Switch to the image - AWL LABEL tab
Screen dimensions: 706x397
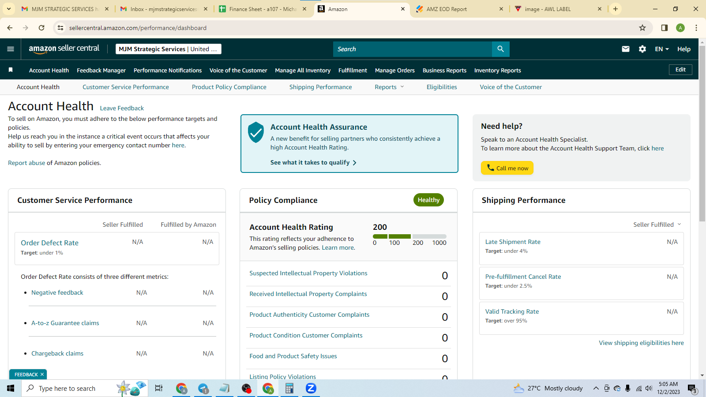(x=558, y=9)
